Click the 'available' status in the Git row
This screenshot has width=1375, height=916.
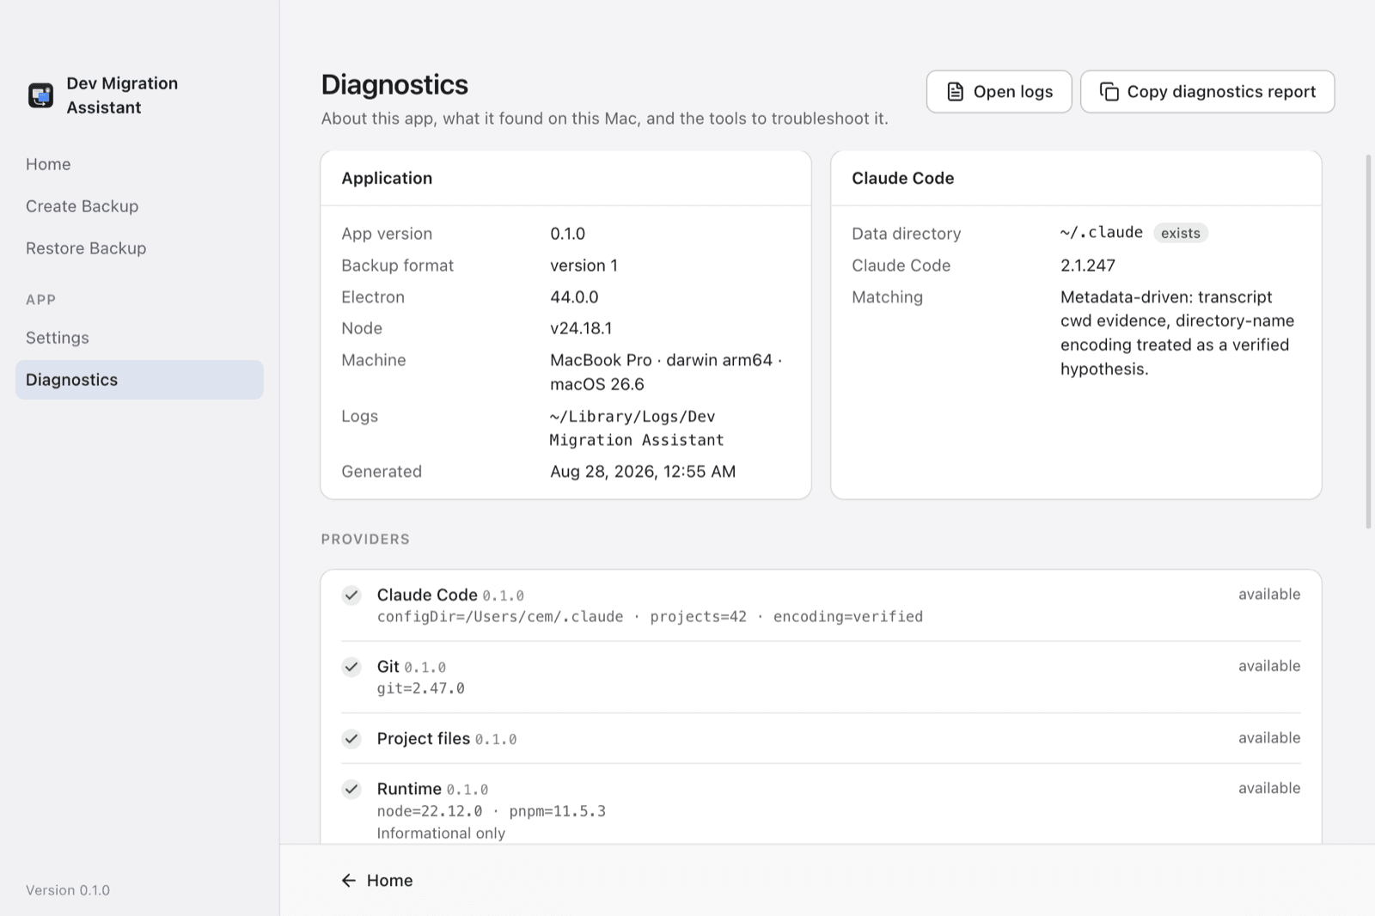(x=1269, y=666)
